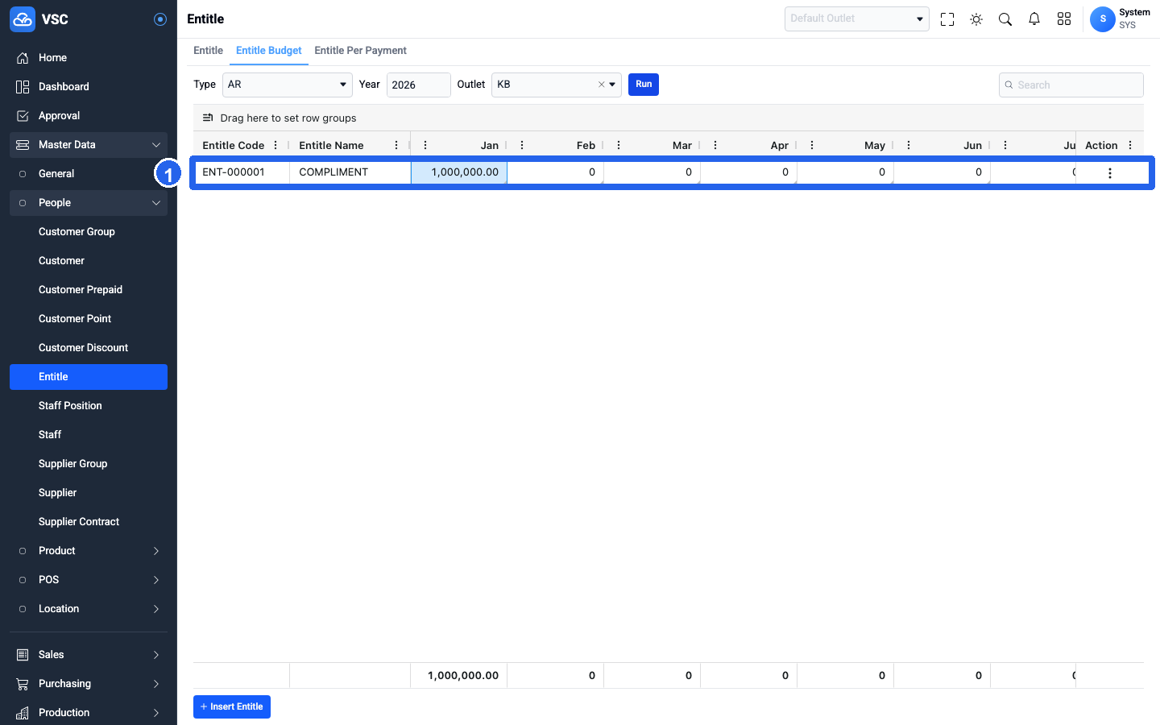This screenshot has width=1160, height=725.
Task: Click Insert Entitle button
Action: pos(232,706)
